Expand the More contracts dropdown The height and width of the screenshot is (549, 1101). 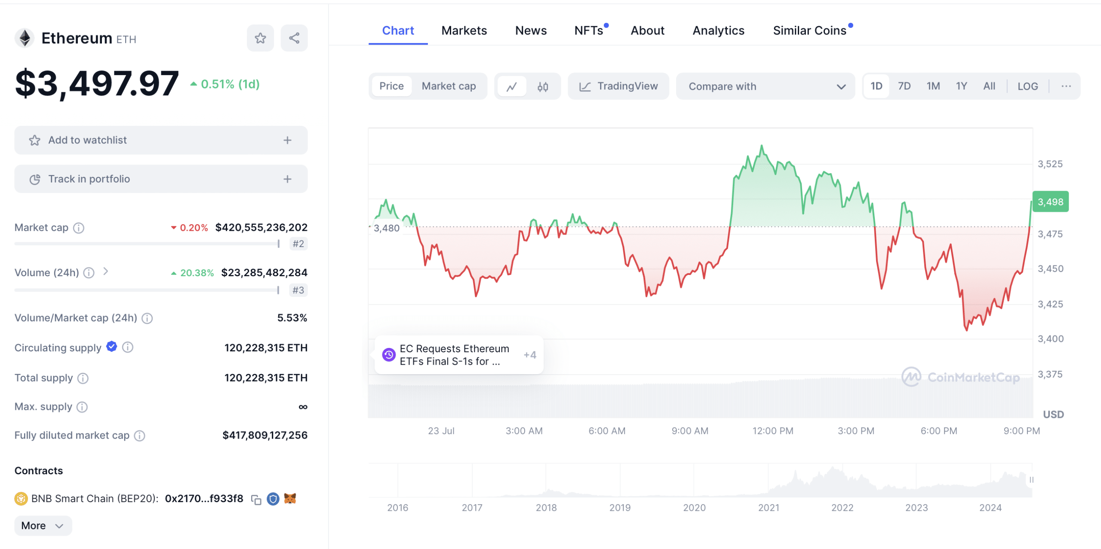point(43,526)
